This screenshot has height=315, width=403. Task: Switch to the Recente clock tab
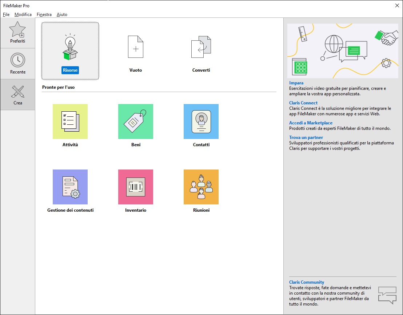tap(17, 64)
